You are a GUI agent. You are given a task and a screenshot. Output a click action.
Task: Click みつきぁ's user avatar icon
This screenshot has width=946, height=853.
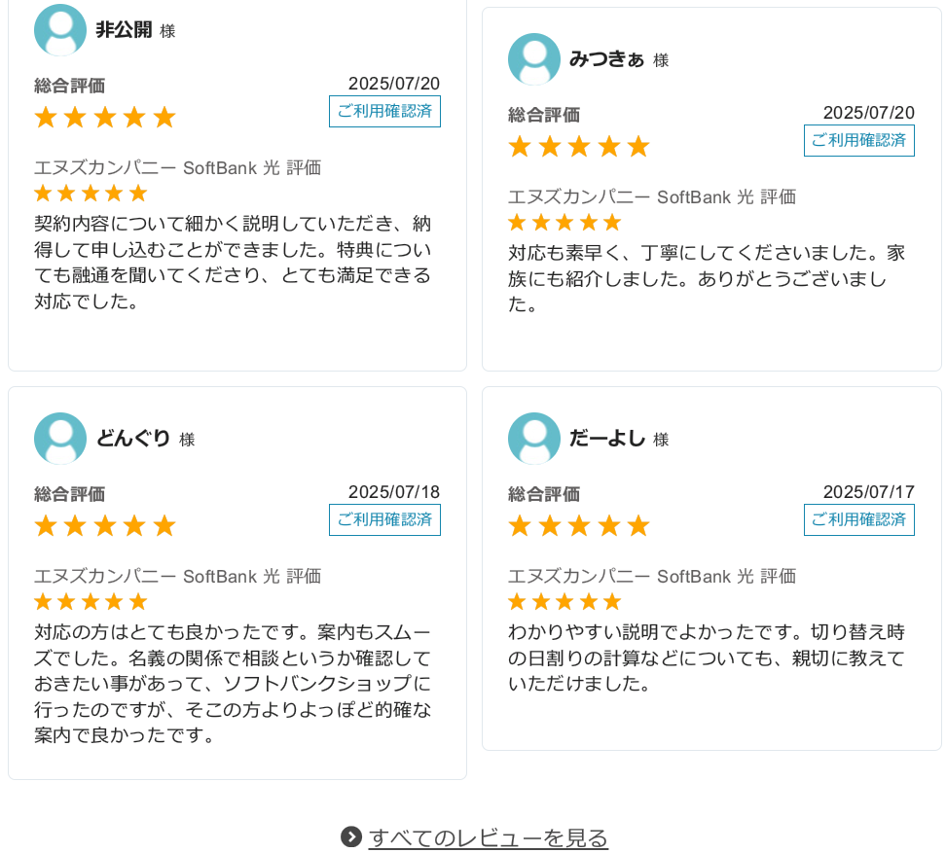(x=534, y=59)
